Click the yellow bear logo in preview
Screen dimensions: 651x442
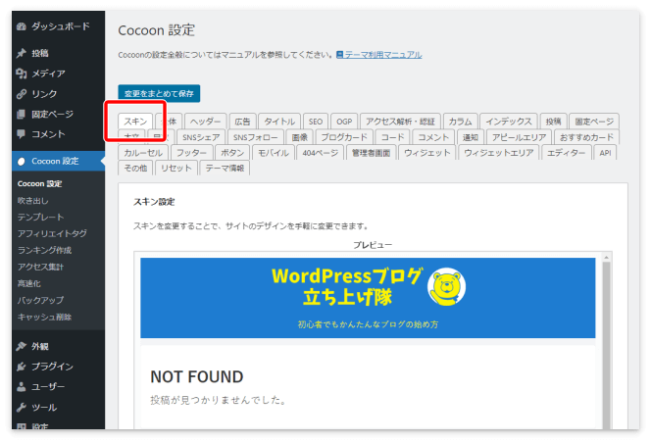pyautogui.click(x=447, y=286)
